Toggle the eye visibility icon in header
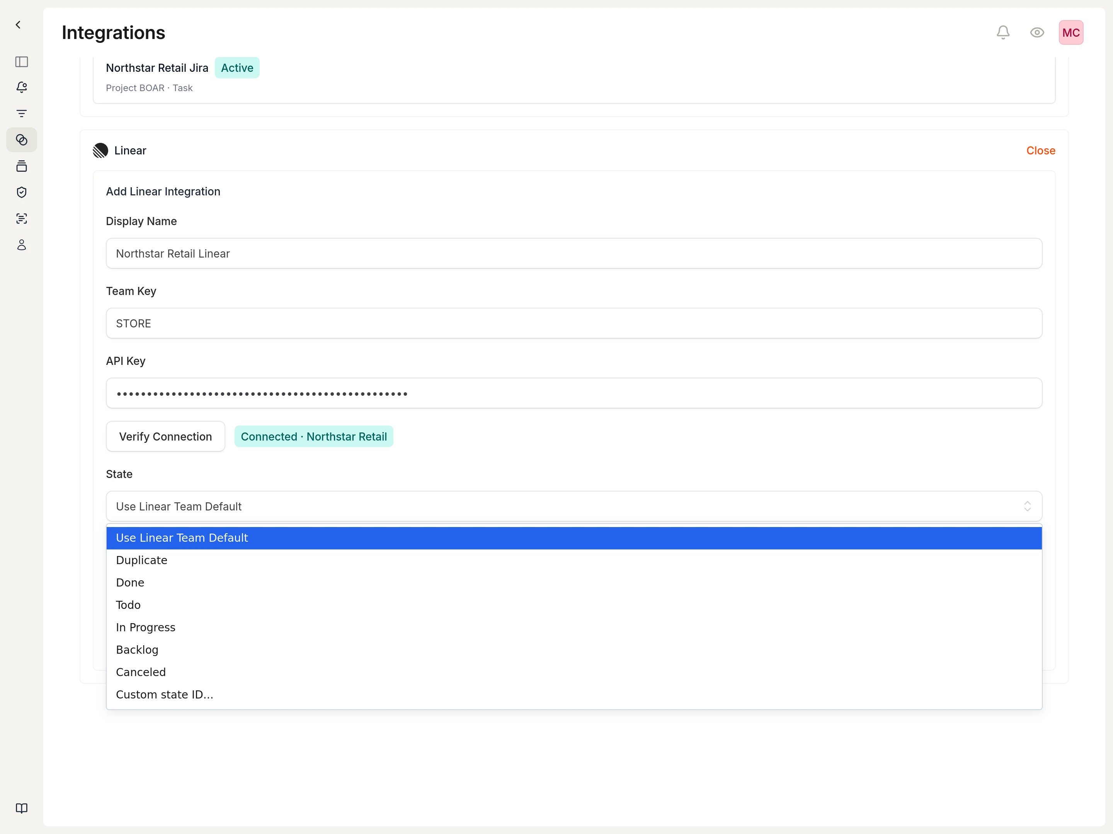 [x=1037, y=33]
